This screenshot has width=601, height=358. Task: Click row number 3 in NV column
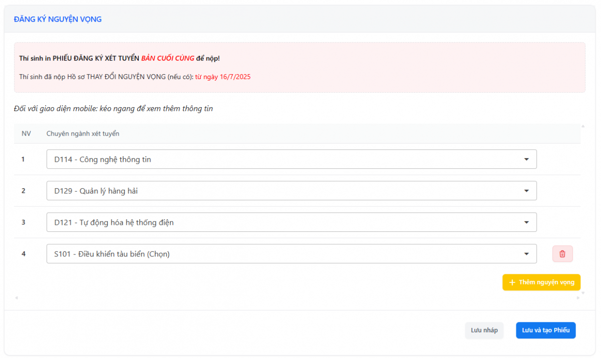click(x=23, y=222)
